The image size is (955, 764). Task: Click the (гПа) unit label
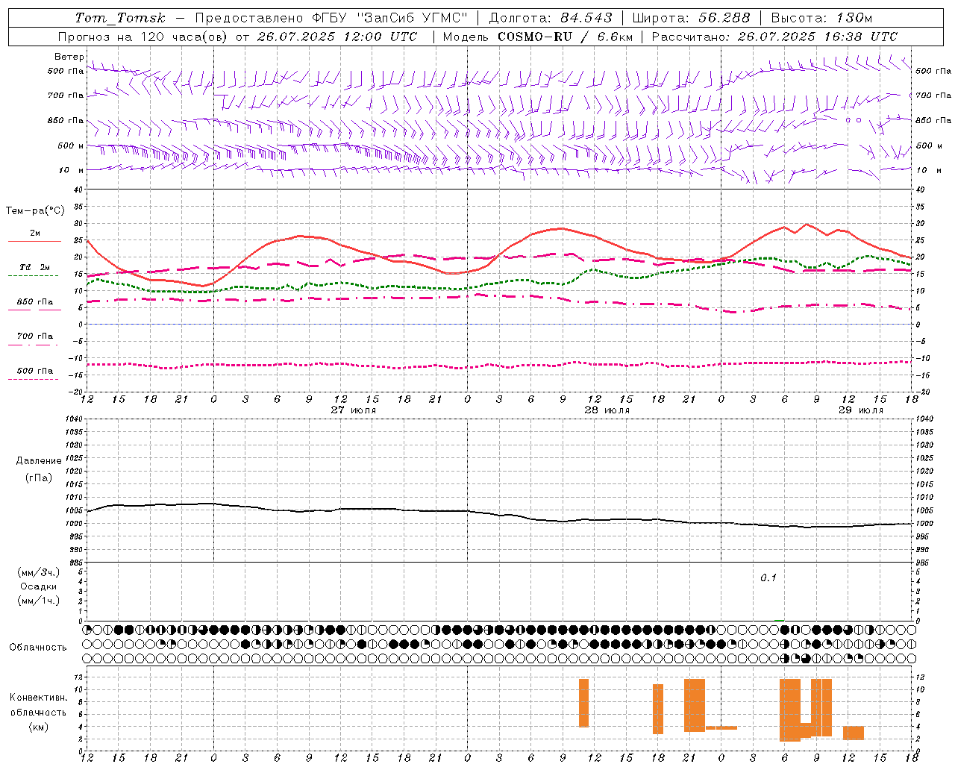point(39,477)
